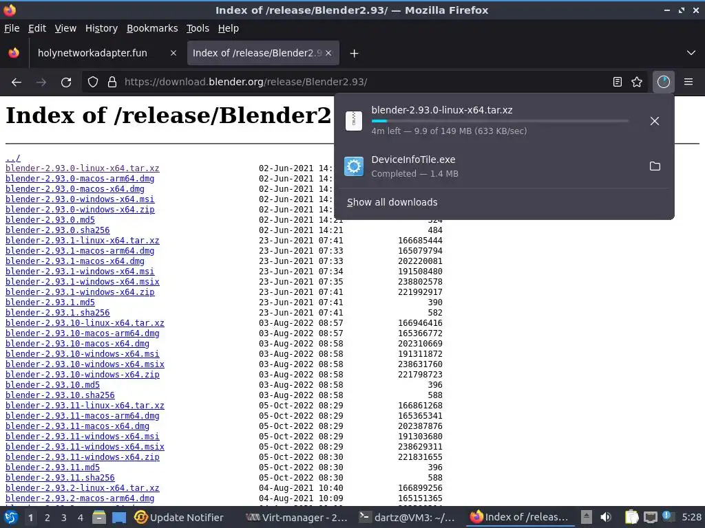Switch to Update Notifier taskbar window
705x528 pixels.
coord(178,518)
